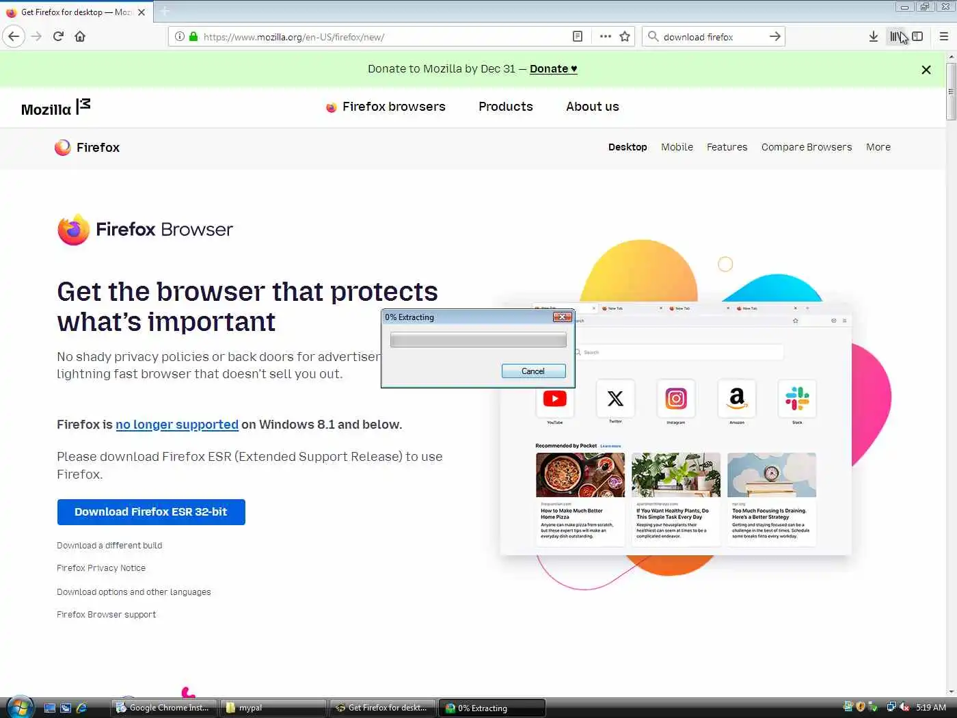Image resolution: width=957 pixels, height=718 pixels.
Task: Open the downloads panel
Action: [874, 36]
